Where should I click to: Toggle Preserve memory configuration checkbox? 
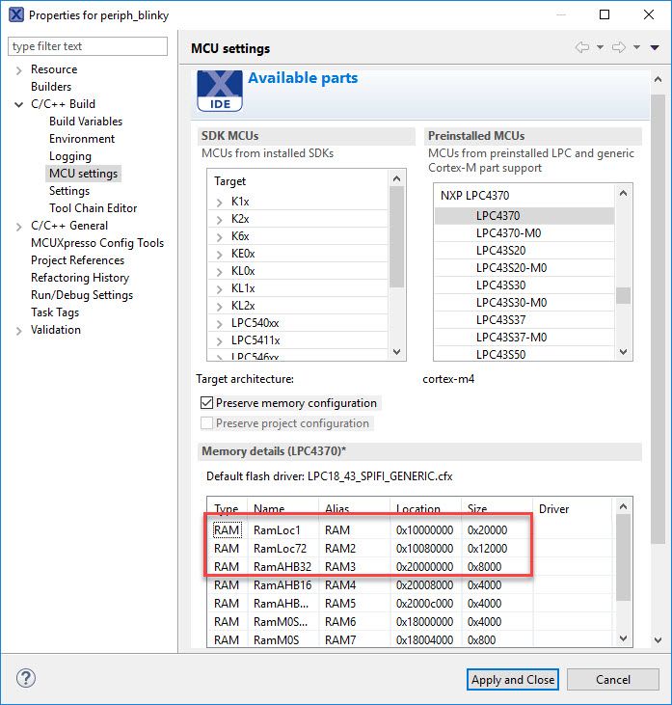(206, 403)
